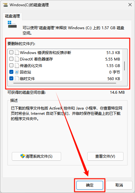Click the horizontal scrollbar under file list
Image resolution: width=135 pixels, height=193 pixels.
click(x=65, y=83)
